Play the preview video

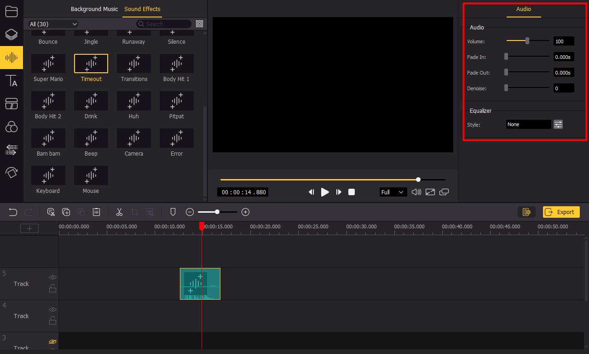(x=325, y=192)
